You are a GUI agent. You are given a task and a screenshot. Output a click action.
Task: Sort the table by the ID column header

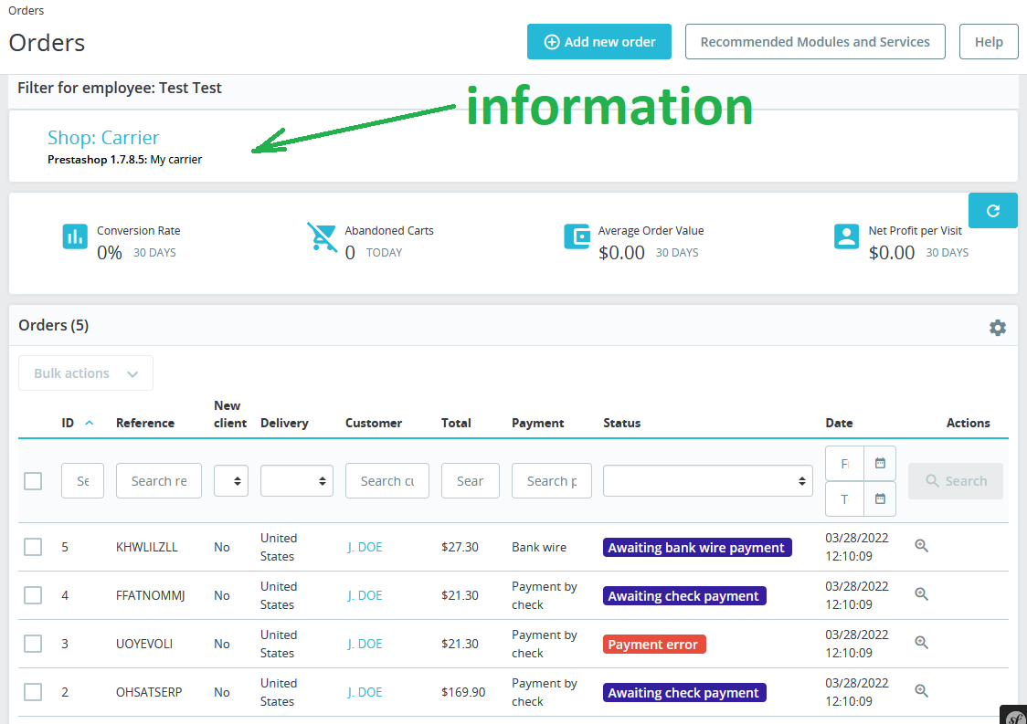pyautogui.click(x=69, y=423)
